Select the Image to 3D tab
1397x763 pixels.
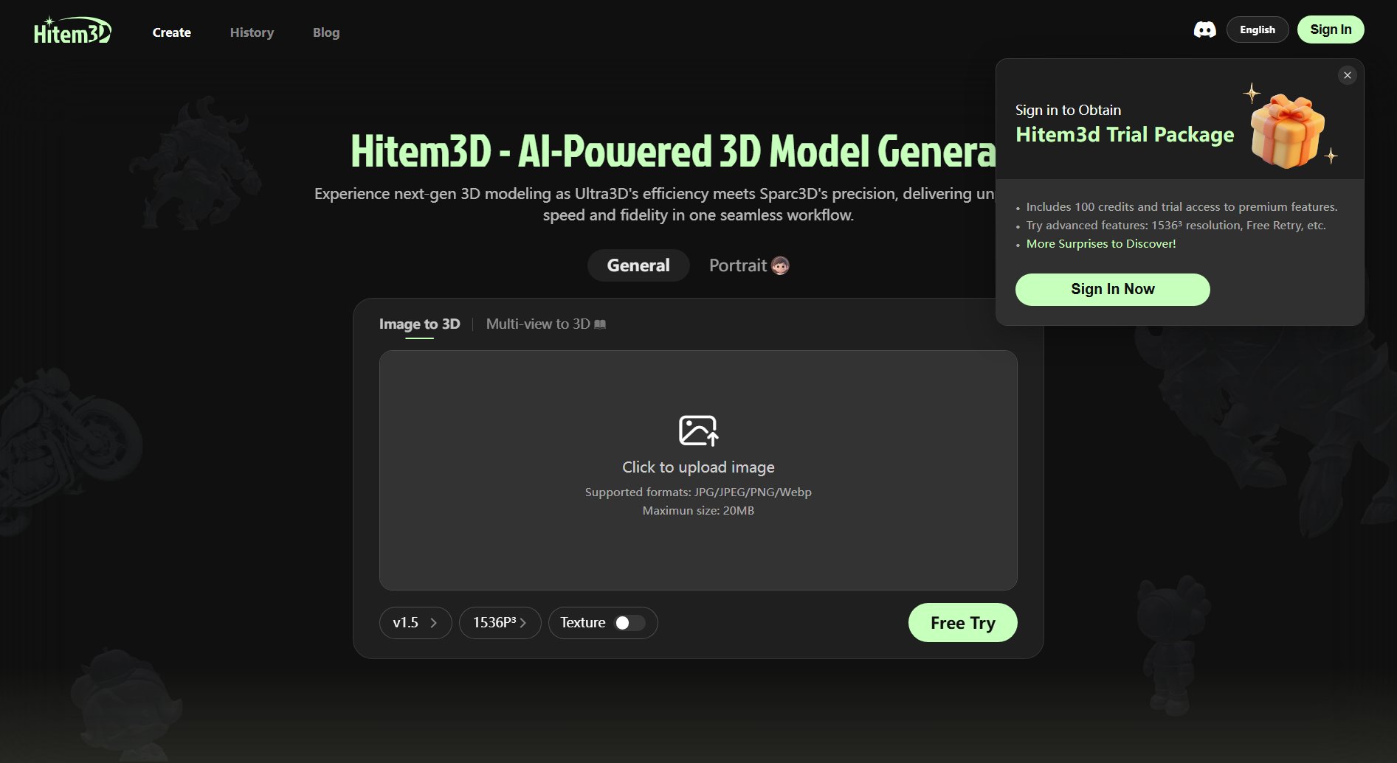click(x=419, y=324)
